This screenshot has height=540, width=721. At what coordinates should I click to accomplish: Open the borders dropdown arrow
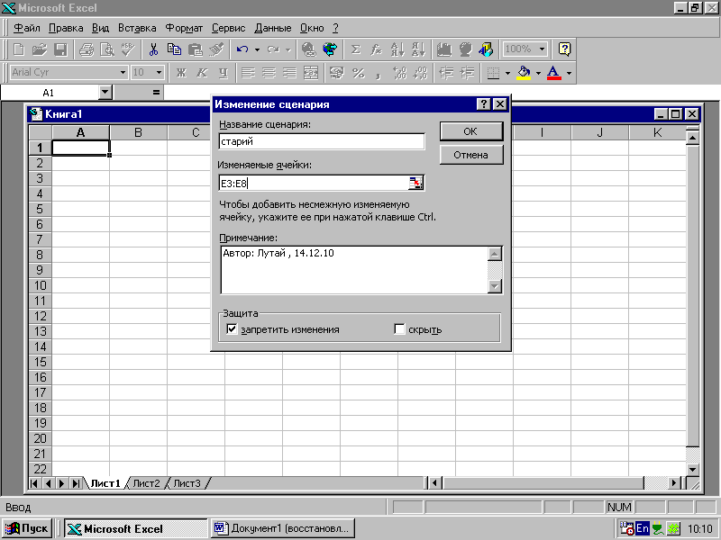pos(507,73)
